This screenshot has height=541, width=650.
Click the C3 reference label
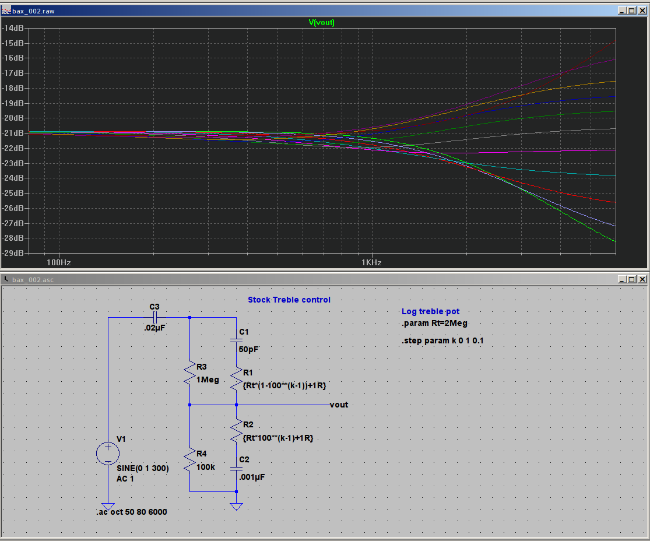pyautogui.click(x=154, y=307)
